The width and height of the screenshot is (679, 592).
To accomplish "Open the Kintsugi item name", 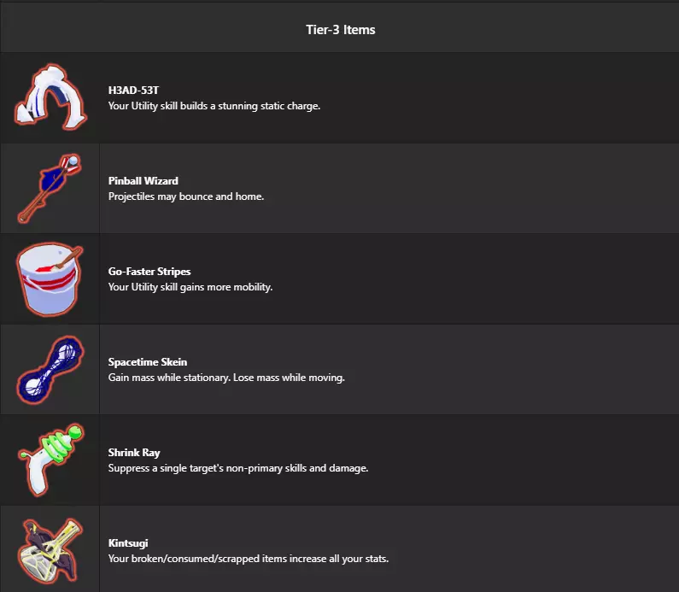I will click(128, 542).
